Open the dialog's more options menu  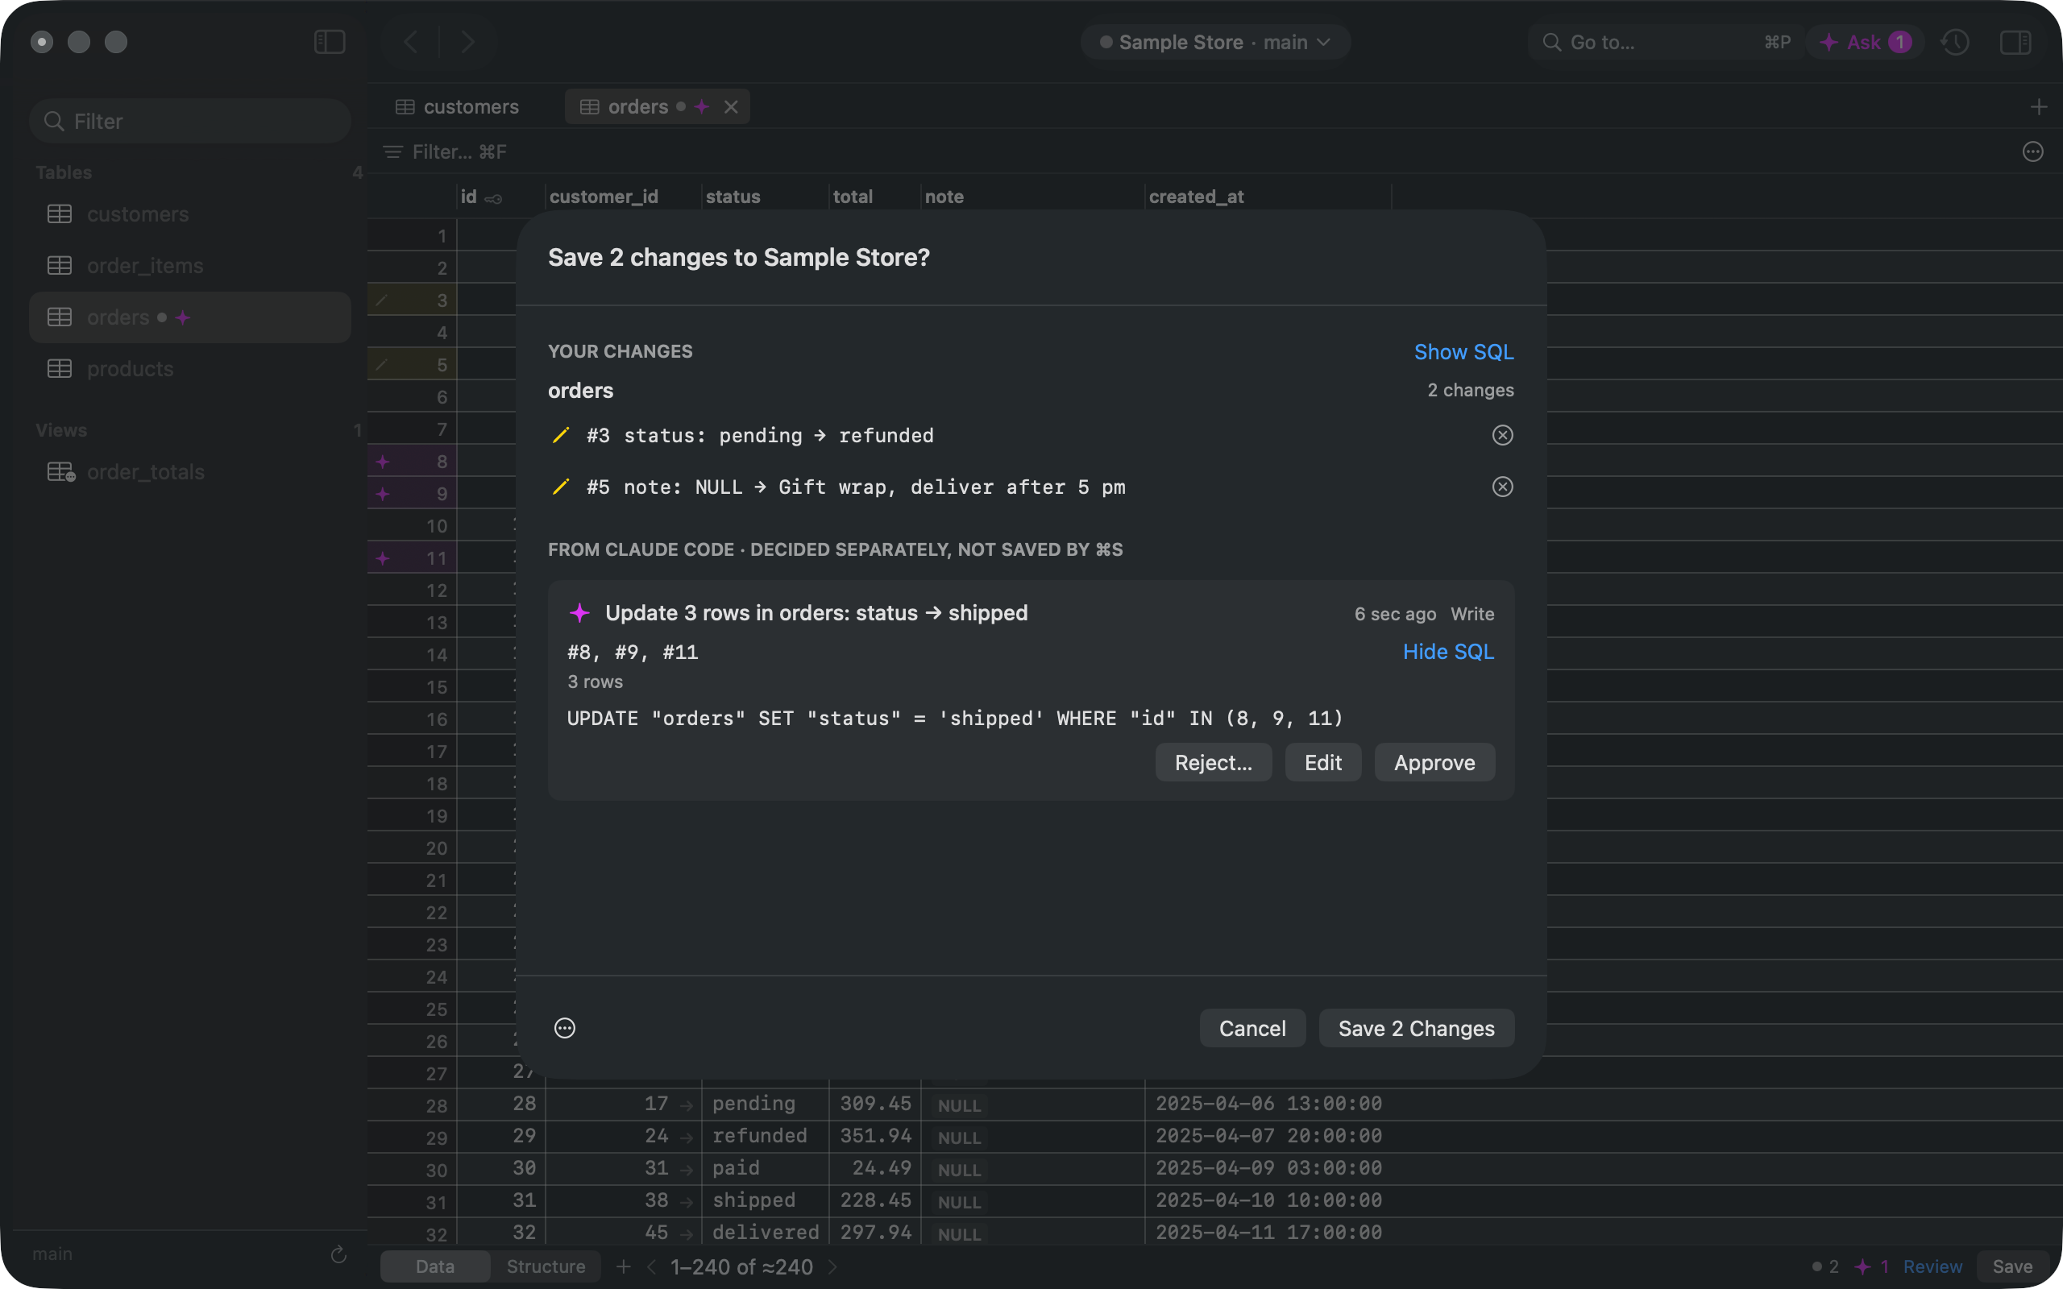coord(564,1028)
